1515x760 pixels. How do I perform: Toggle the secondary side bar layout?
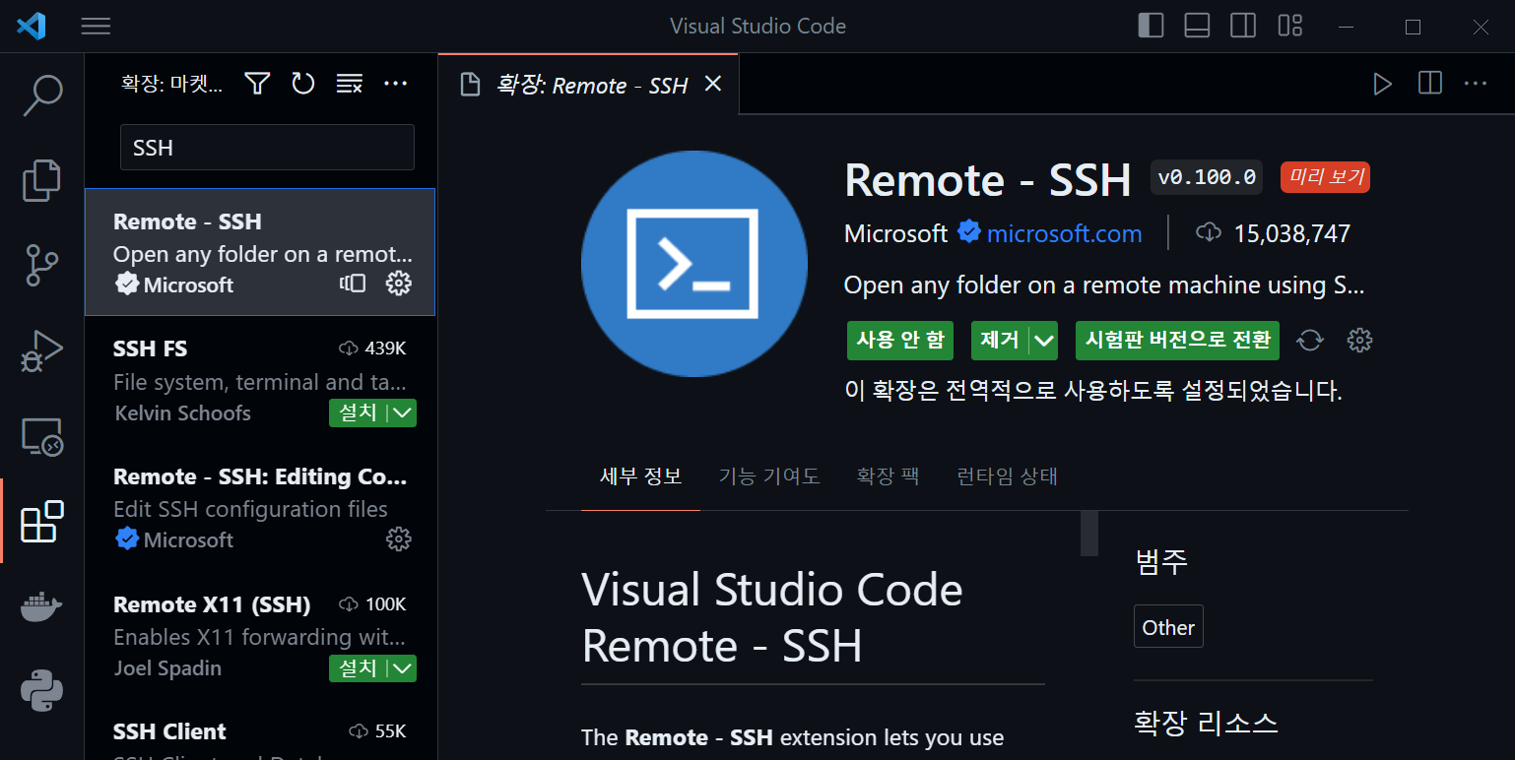1243,26
